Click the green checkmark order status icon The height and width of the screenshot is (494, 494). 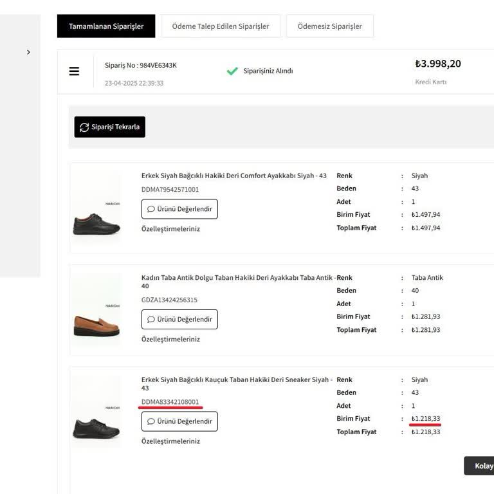point(232,71)
